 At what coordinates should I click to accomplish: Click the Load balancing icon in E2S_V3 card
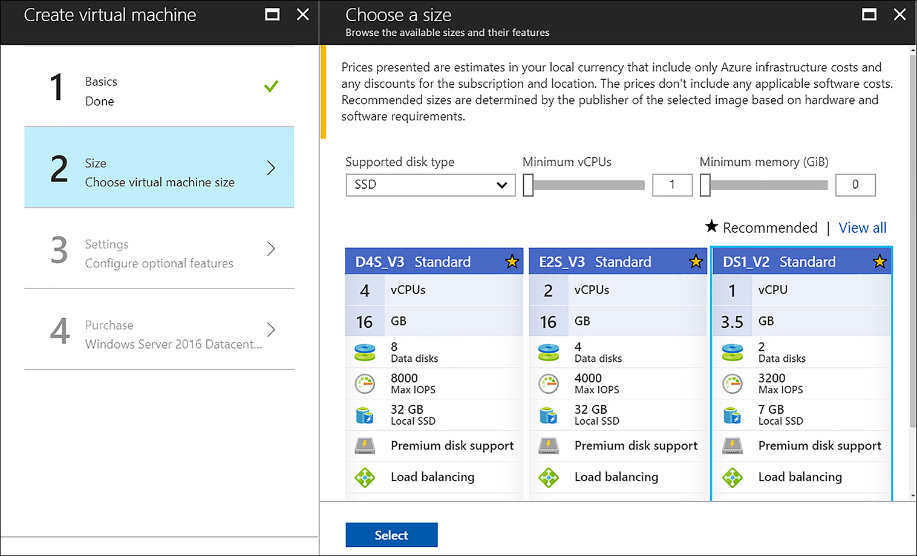click(x=549, y=477)
